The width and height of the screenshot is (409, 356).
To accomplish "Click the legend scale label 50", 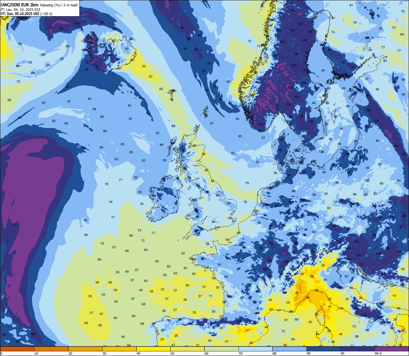I will [x=172, y=353].
